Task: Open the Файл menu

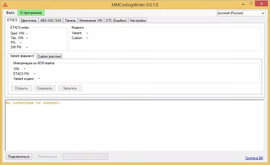Action: pyautogui.click(x=10, y=13)
